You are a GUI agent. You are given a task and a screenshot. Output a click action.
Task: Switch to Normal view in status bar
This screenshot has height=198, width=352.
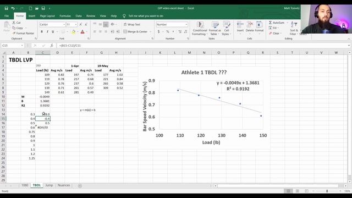click(x=288, y=191)
